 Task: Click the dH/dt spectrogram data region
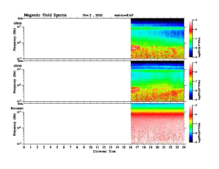coord(157,38)
